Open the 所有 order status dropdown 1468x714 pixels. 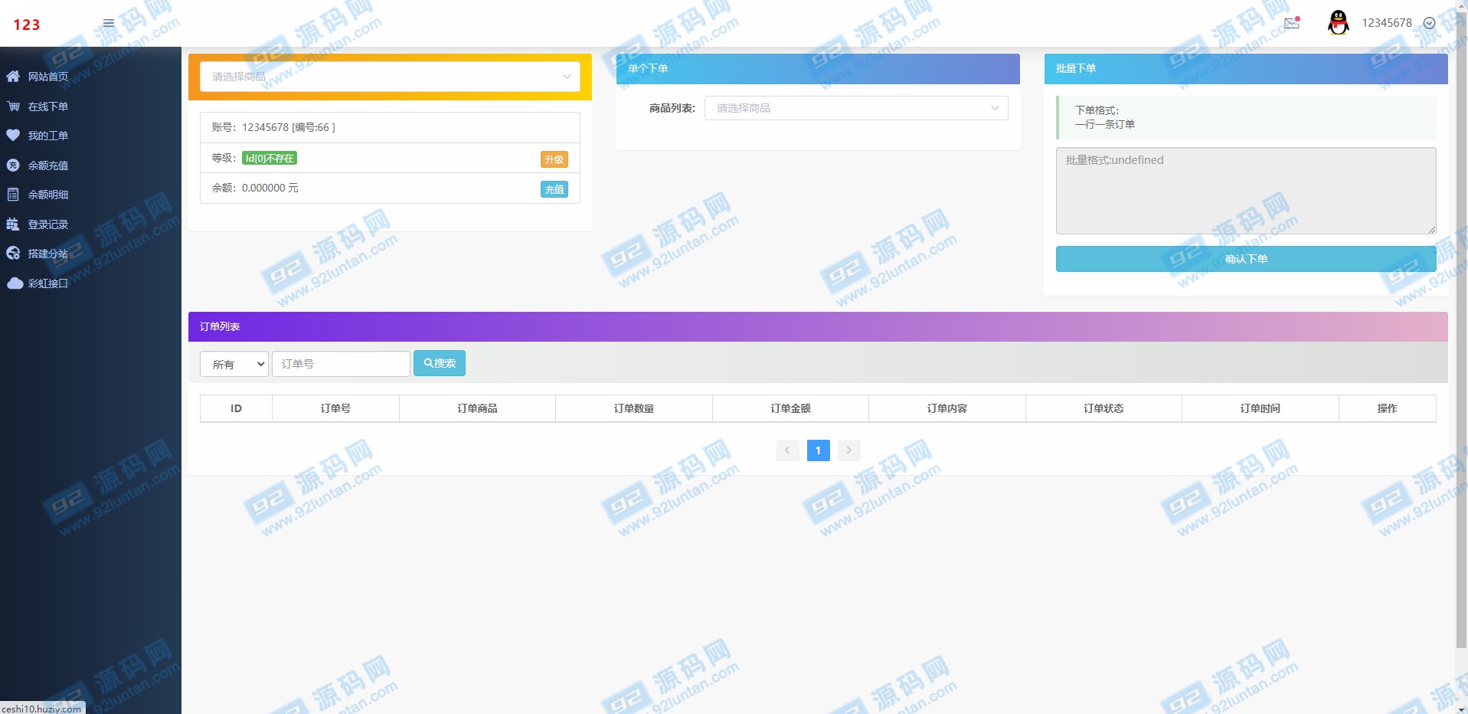(x=234, y=364)
